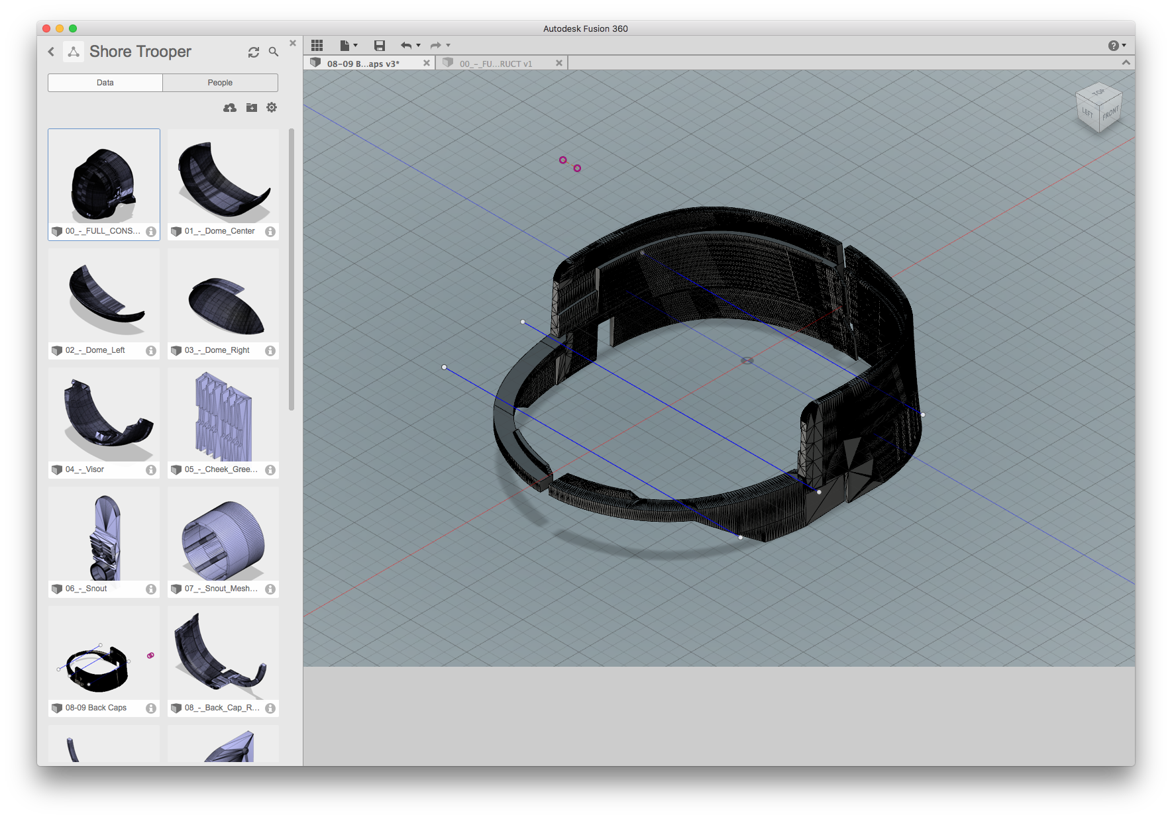This screenshot has width=1172, height=819.
Task: Open the 01_-_Dome_Center thumbnail
Action: 223,177
